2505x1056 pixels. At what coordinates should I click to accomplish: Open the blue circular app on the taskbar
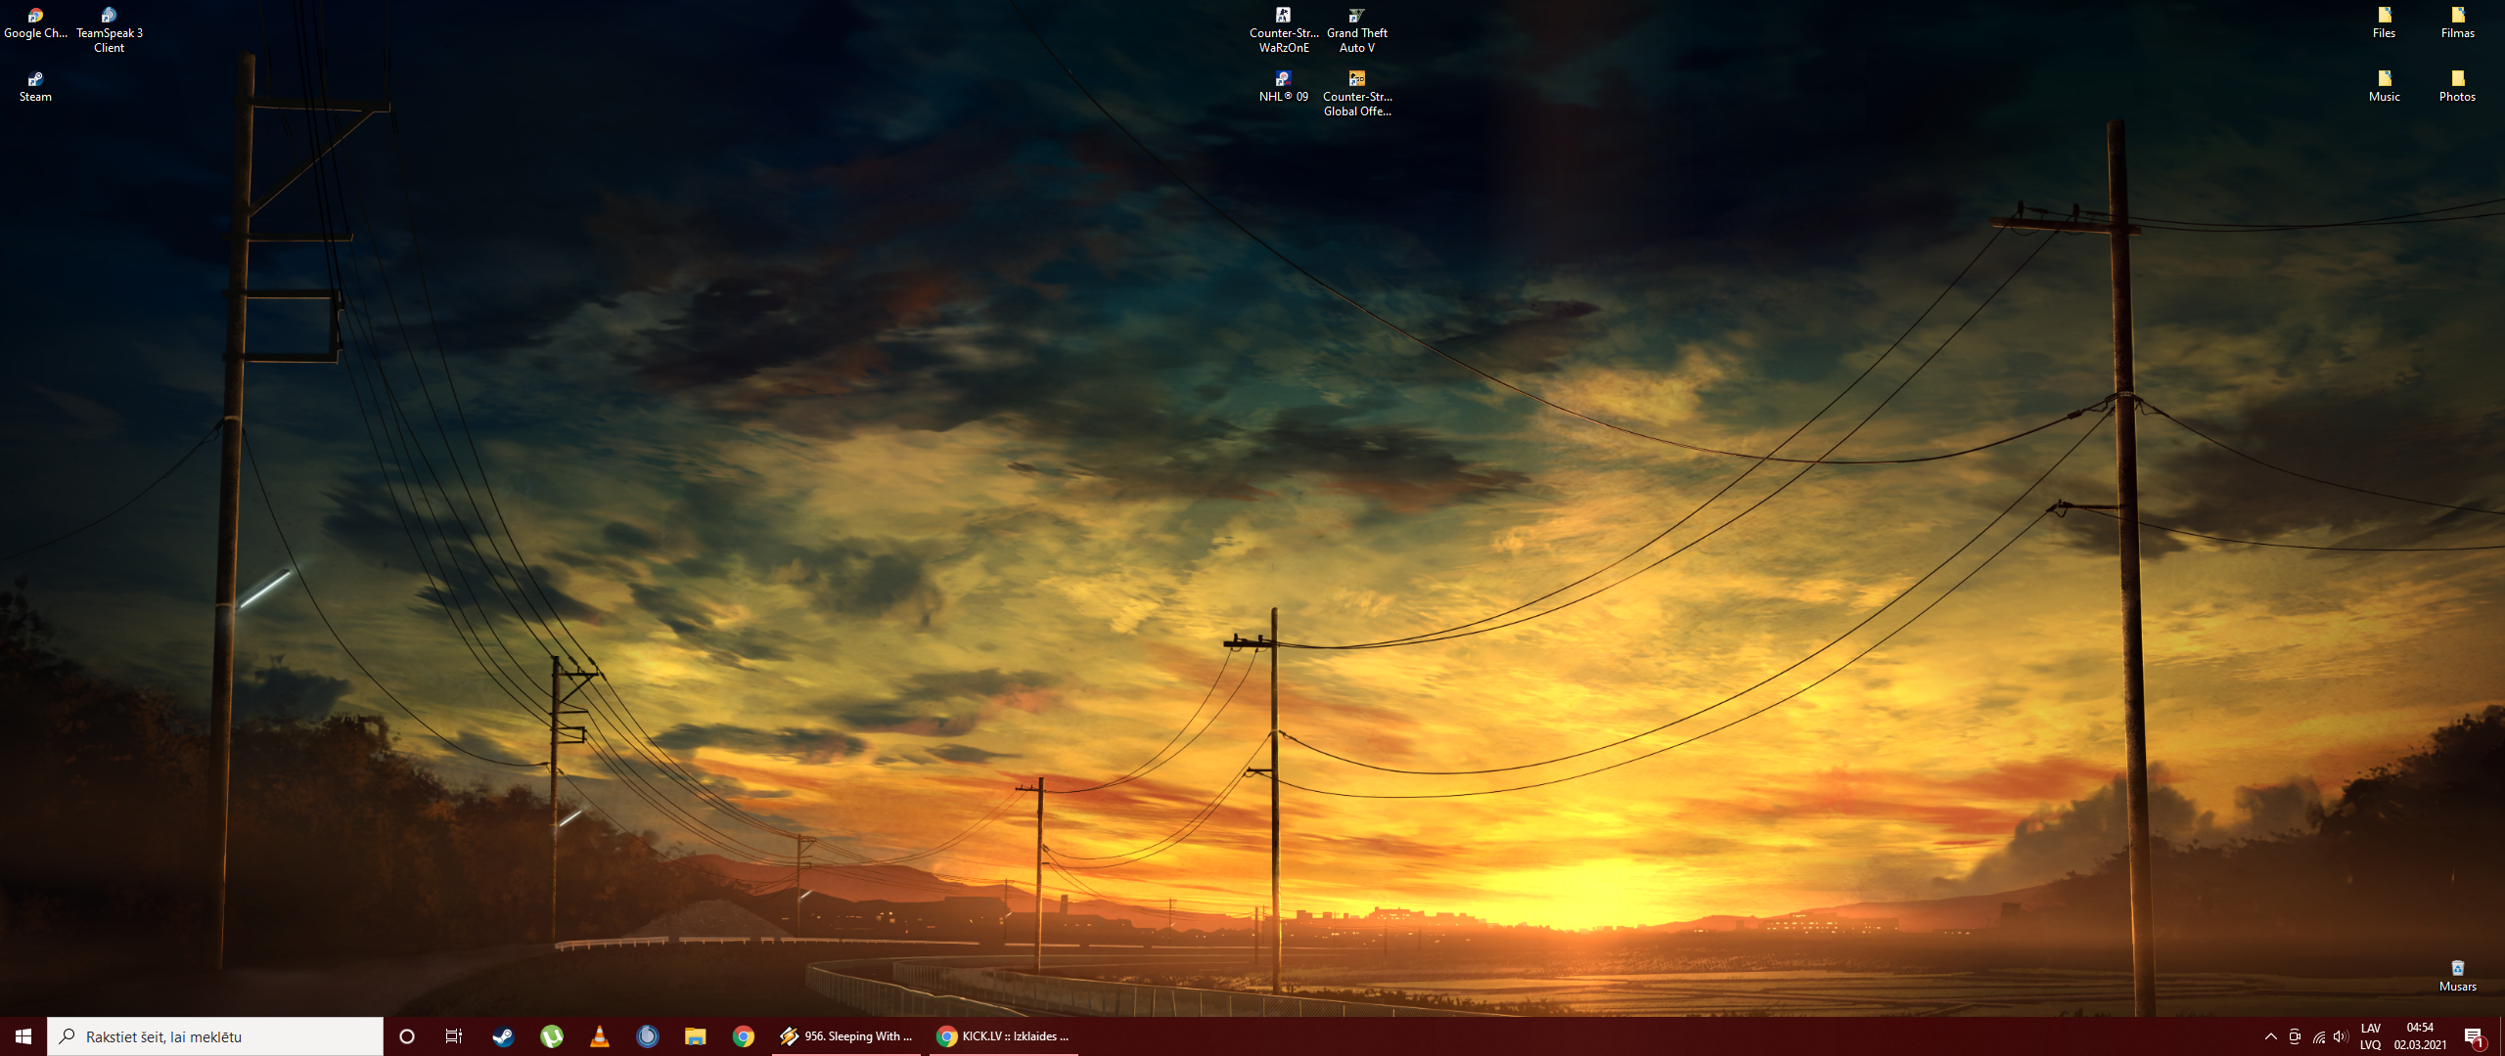click(648, 1036)
